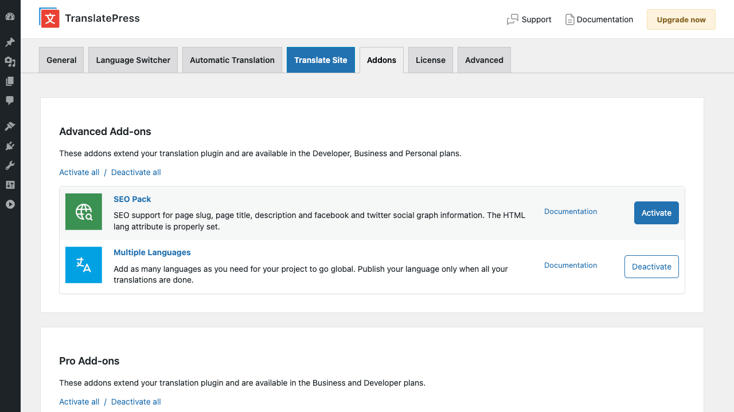Open the WordPress Dashboard gauge icon
The height and width of the screenshot is (412, 734).
[x=10, y=17]
